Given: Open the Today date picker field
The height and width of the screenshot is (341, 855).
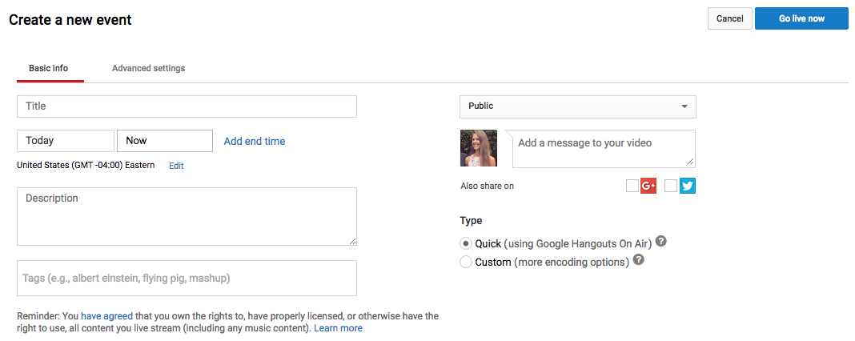Looking at the screenshot, I should pos(65,141).
